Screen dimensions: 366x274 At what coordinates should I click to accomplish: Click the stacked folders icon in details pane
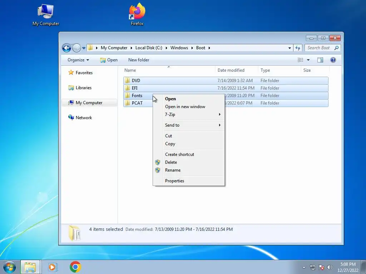75,233
